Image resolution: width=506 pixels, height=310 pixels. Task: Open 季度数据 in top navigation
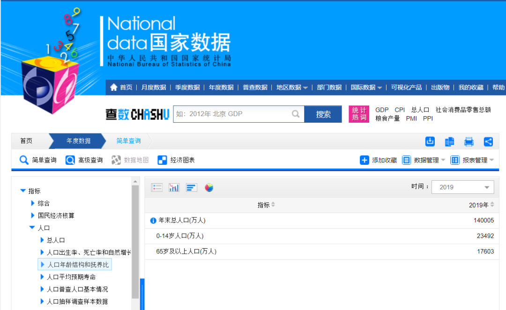coord(187,88)
